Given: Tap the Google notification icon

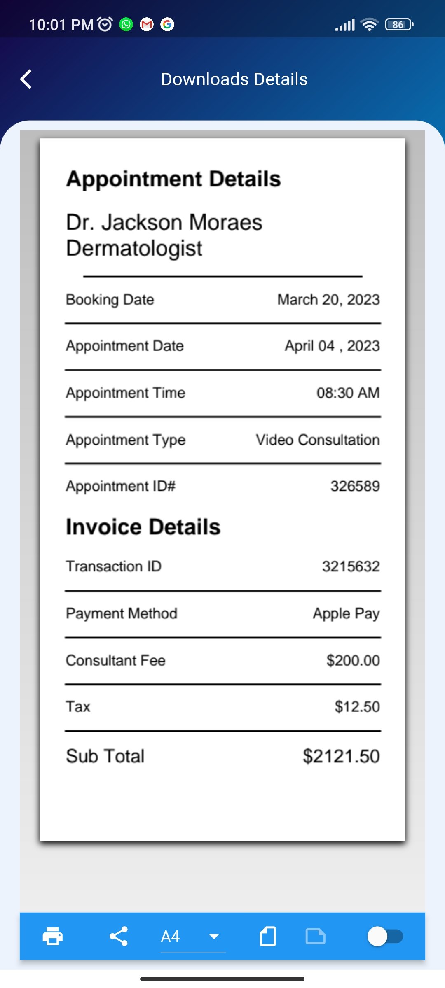Looking at the screenshot, I should pyautogui.click(x=167, y=25).
